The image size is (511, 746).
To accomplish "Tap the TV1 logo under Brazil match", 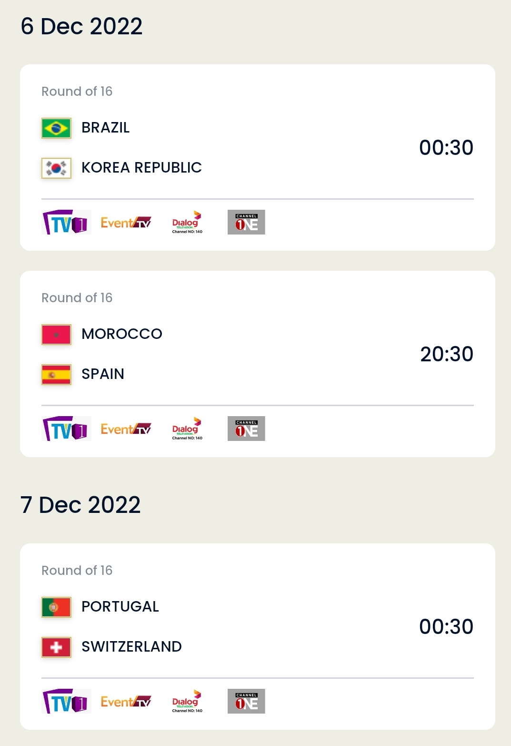I will point(66,222).
